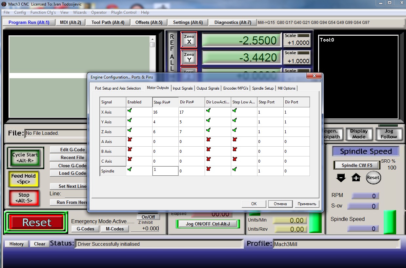406x268 pixels.
Task: Click the Edit G-Code button
Action: (69, 150)
